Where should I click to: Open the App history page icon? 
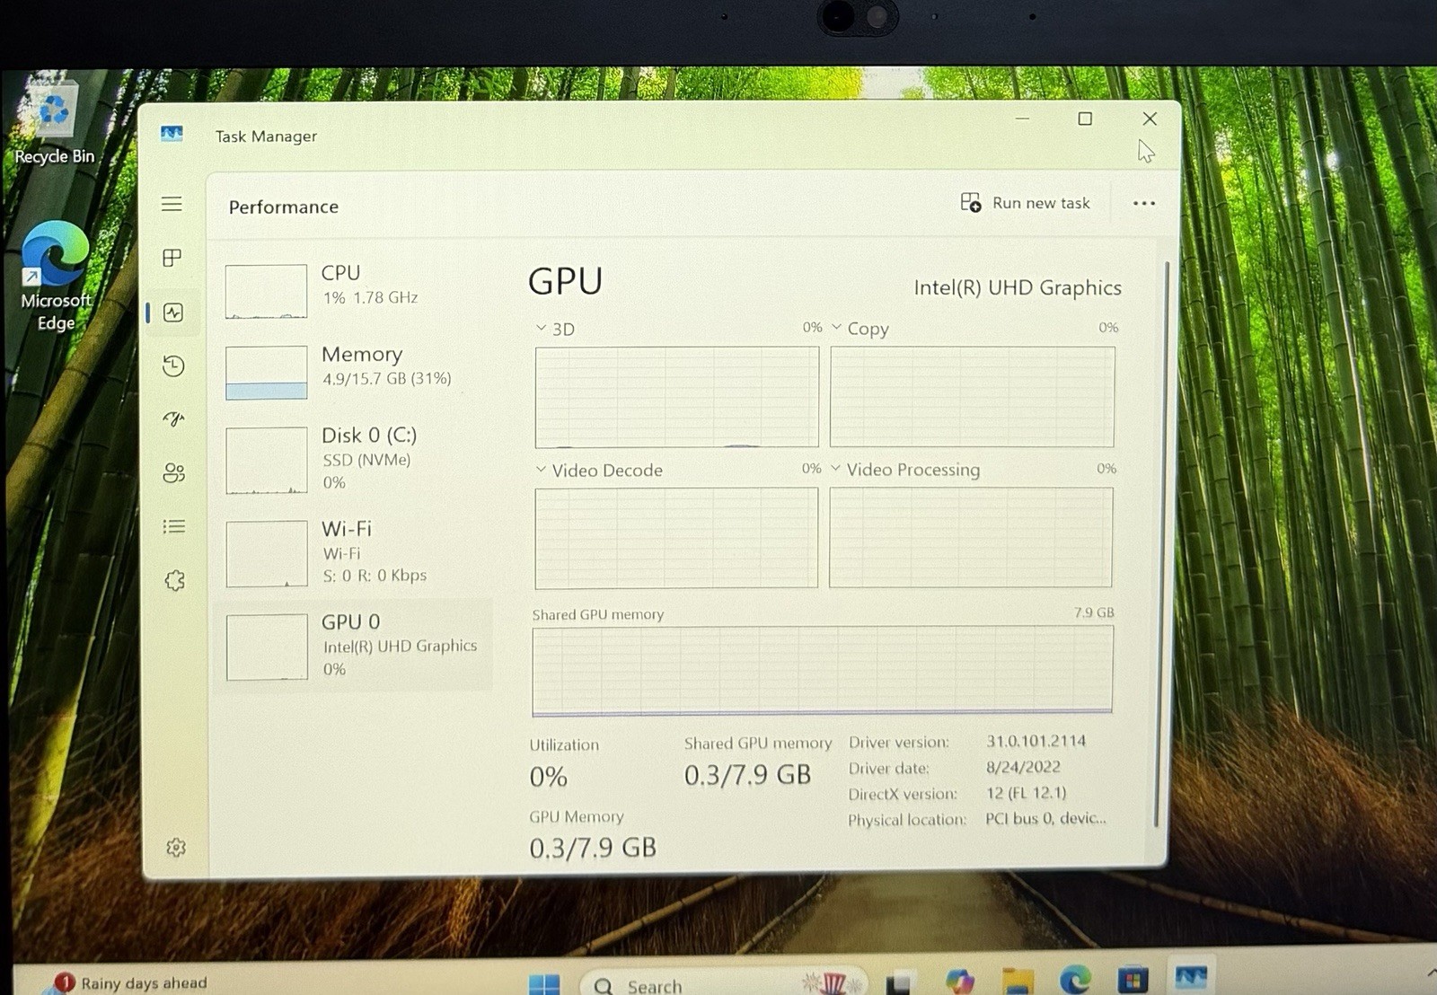point(173,365)
